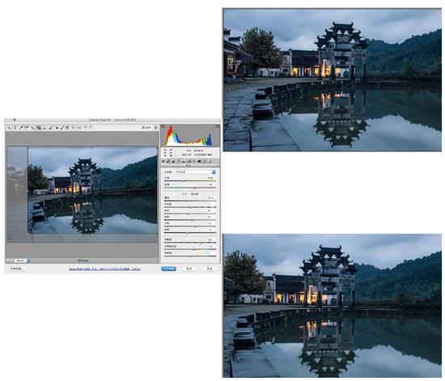445x381 pixels.
Task: Click the Contrast slider track
Action: pyautogui.click(x=190, y=207)
